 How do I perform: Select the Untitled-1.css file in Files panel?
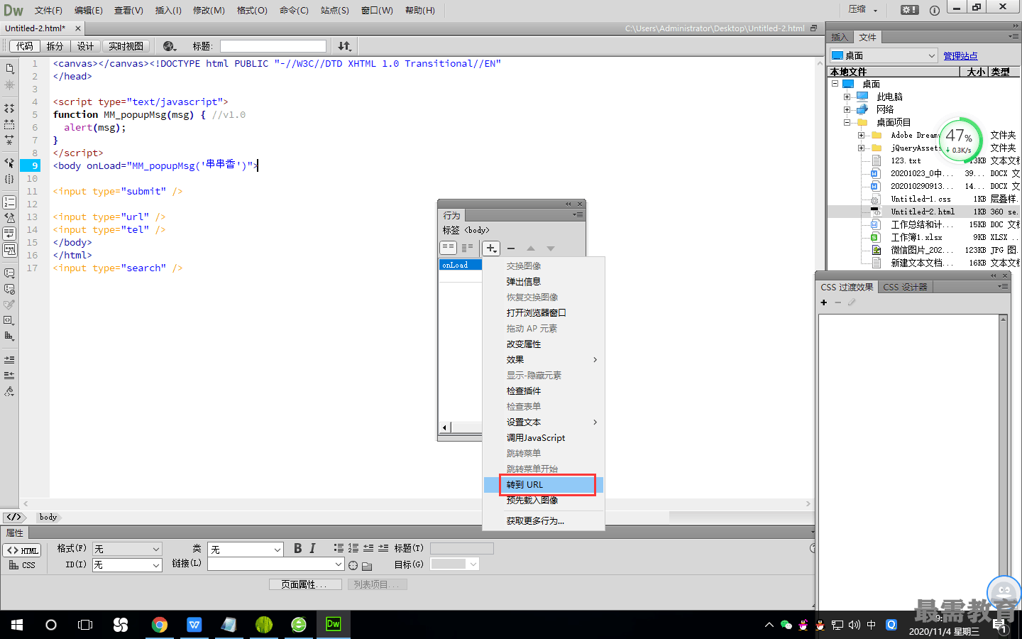click(921, 200)
